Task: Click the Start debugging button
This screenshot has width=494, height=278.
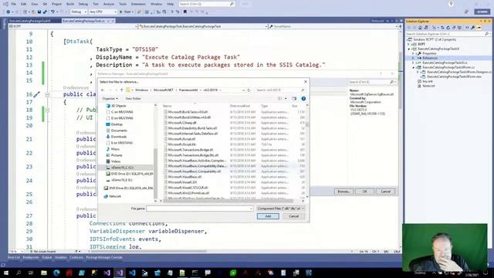Action: [x=125, y=12]
